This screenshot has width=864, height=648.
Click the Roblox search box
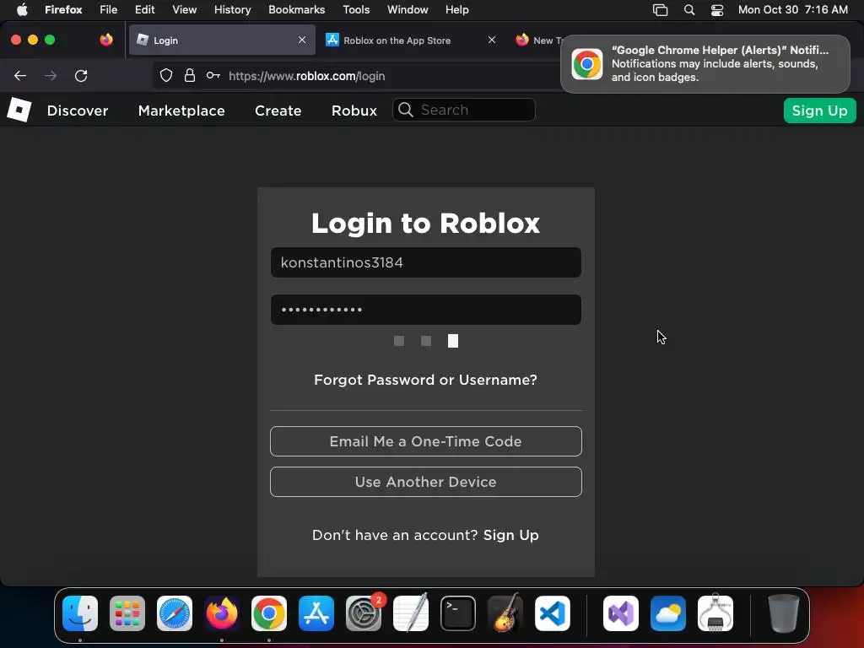[464, 110]
